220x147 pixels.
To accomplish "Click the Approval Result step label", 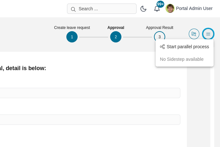I will [159, 28].
